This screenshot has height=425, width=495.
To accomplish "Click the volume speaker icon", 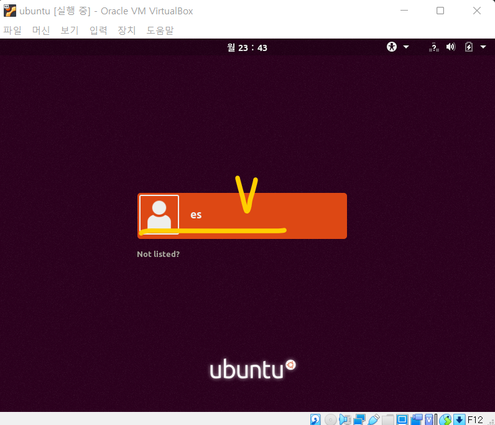I will (451, 47).
